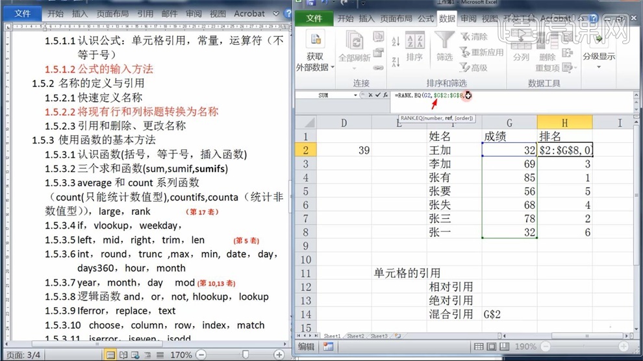Viewport: 643px width, 361px height.
Task: Switch Excel to Page Break Preview
Action: (504, 347)
